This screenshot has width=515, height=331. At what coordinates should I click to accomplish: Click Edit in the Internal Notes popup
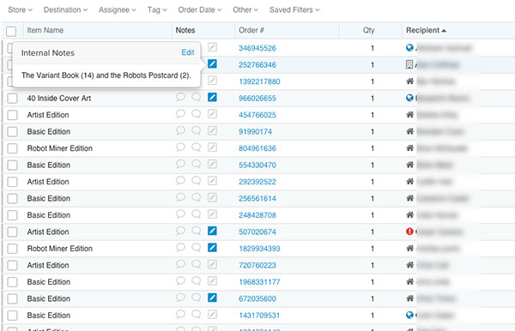point(188,52)
